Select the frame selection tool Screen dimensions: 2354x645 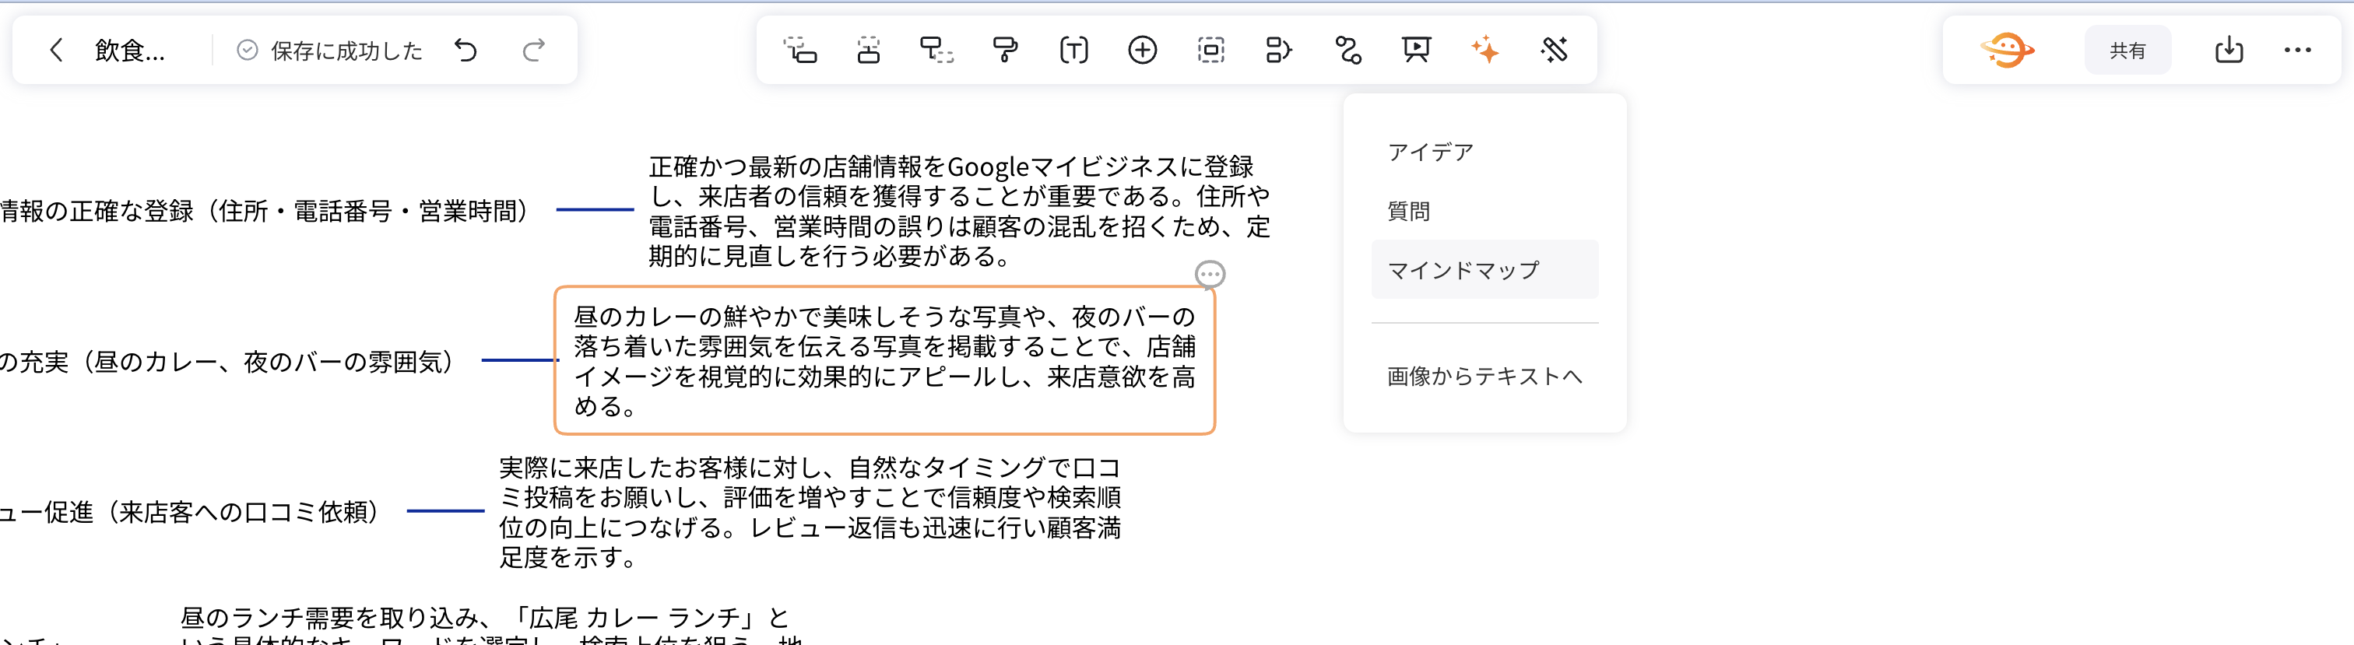pos(1209,51)
